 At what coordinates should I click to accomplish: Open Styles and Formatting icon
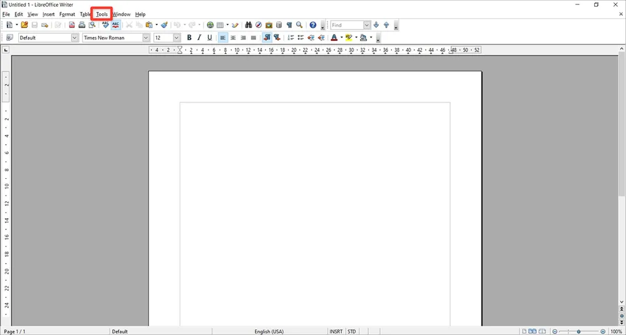(x=9, y=37)
